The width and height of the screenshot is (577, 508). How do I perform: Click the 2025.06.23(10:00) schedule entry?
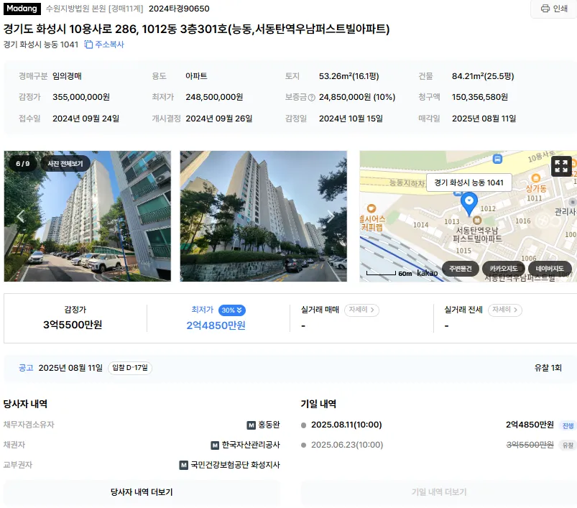[x=347, y=445]
